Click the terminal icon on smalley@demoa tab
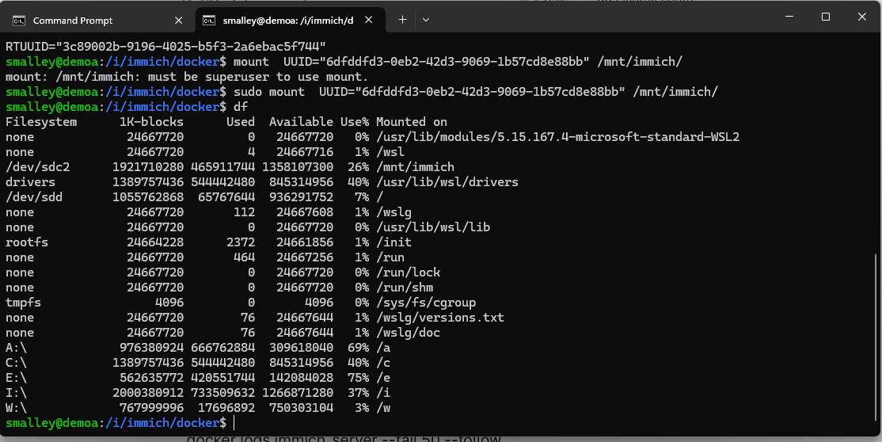 [209, 21]
